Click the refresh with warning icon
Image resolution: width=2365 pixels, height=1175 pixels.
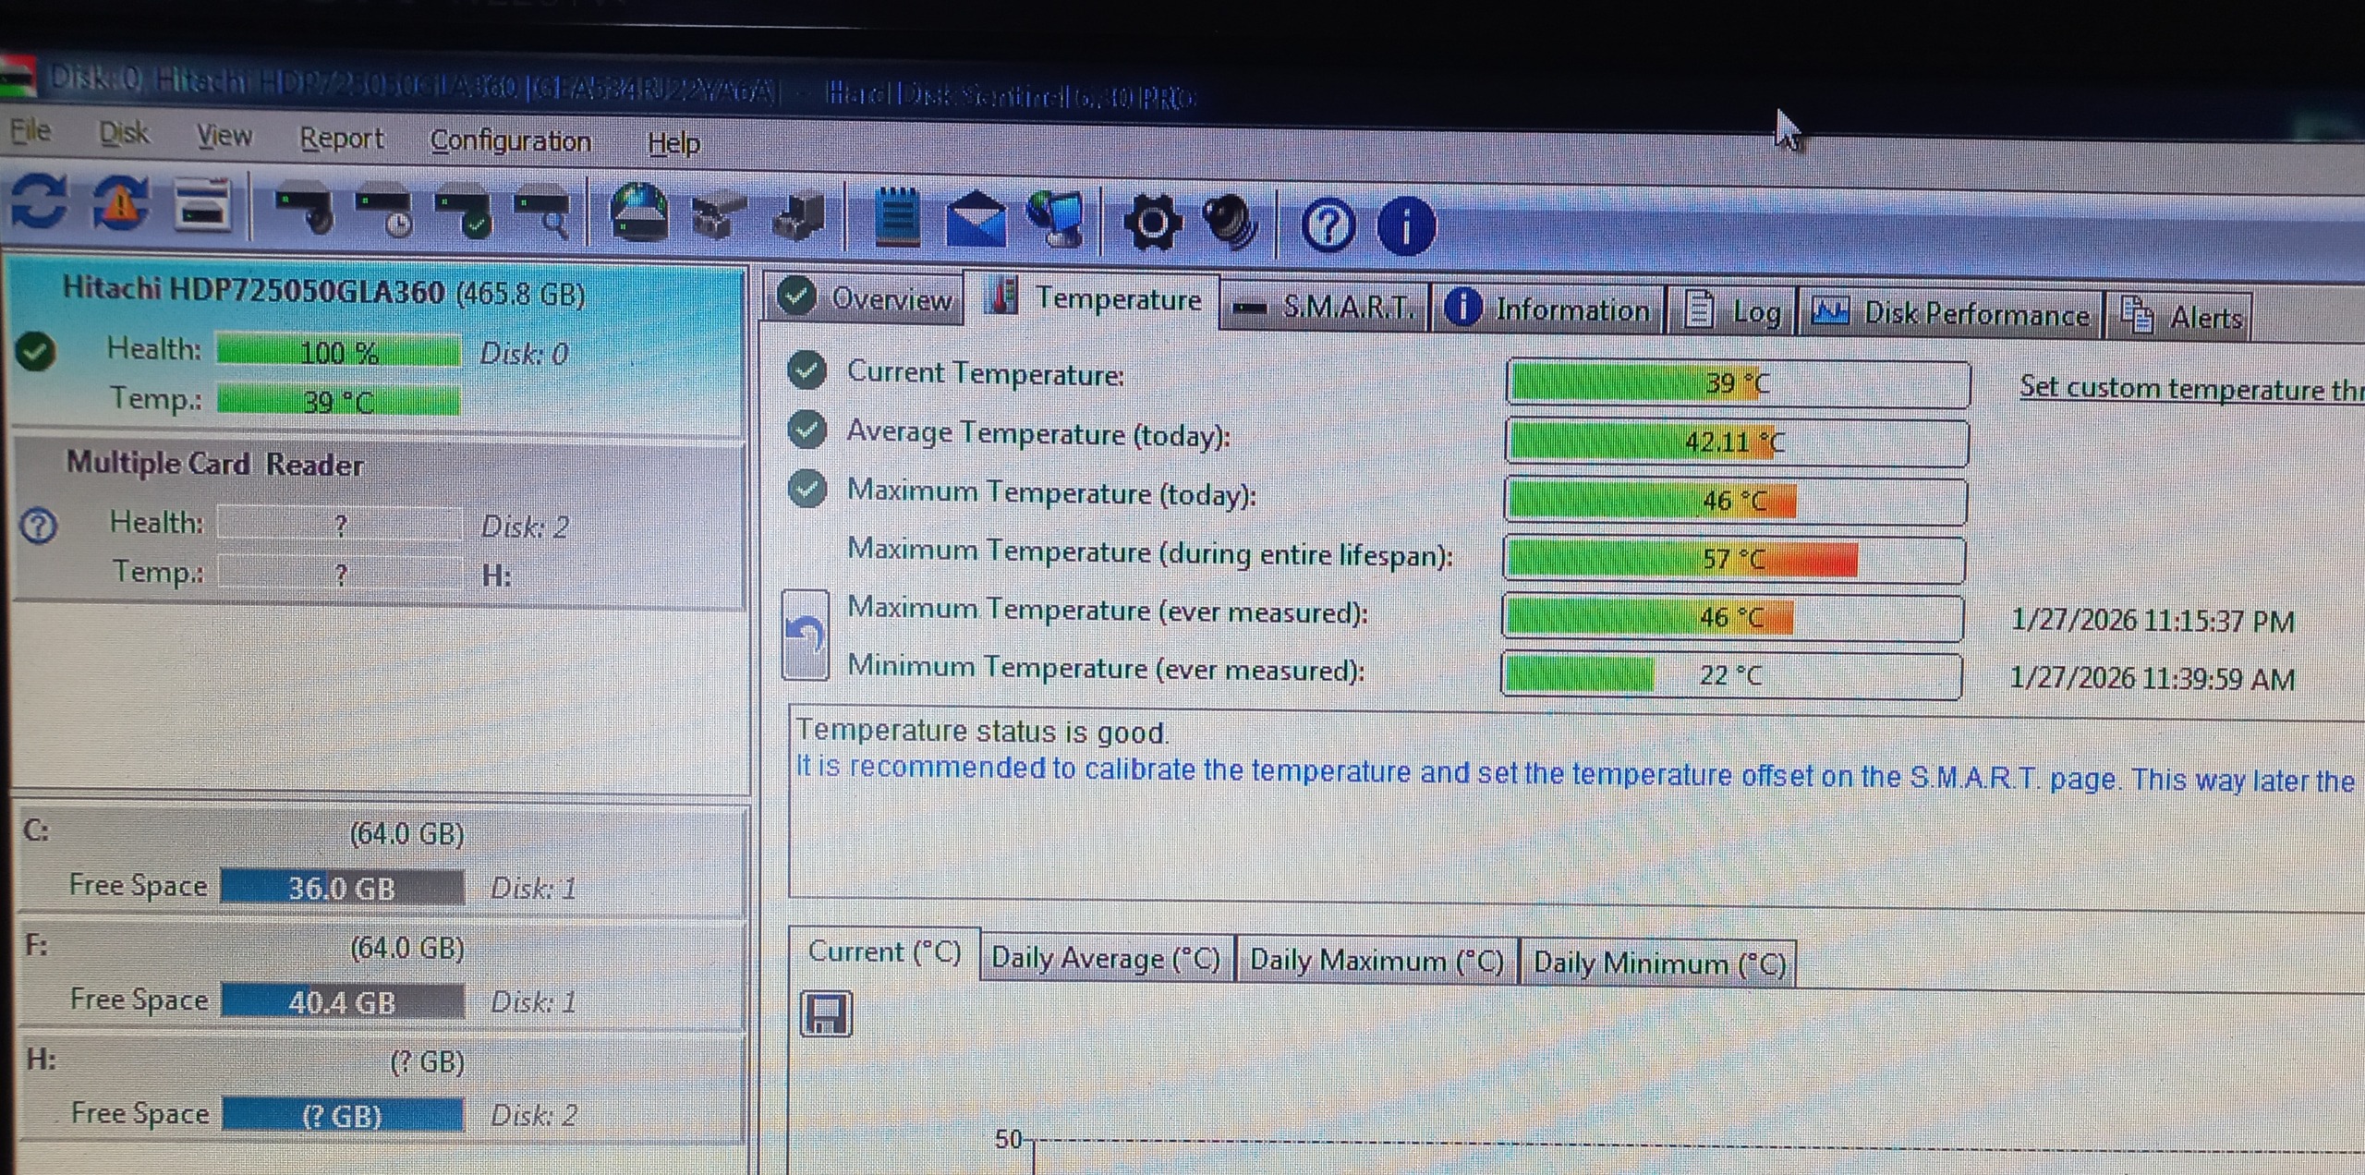[x=121, y=203]
